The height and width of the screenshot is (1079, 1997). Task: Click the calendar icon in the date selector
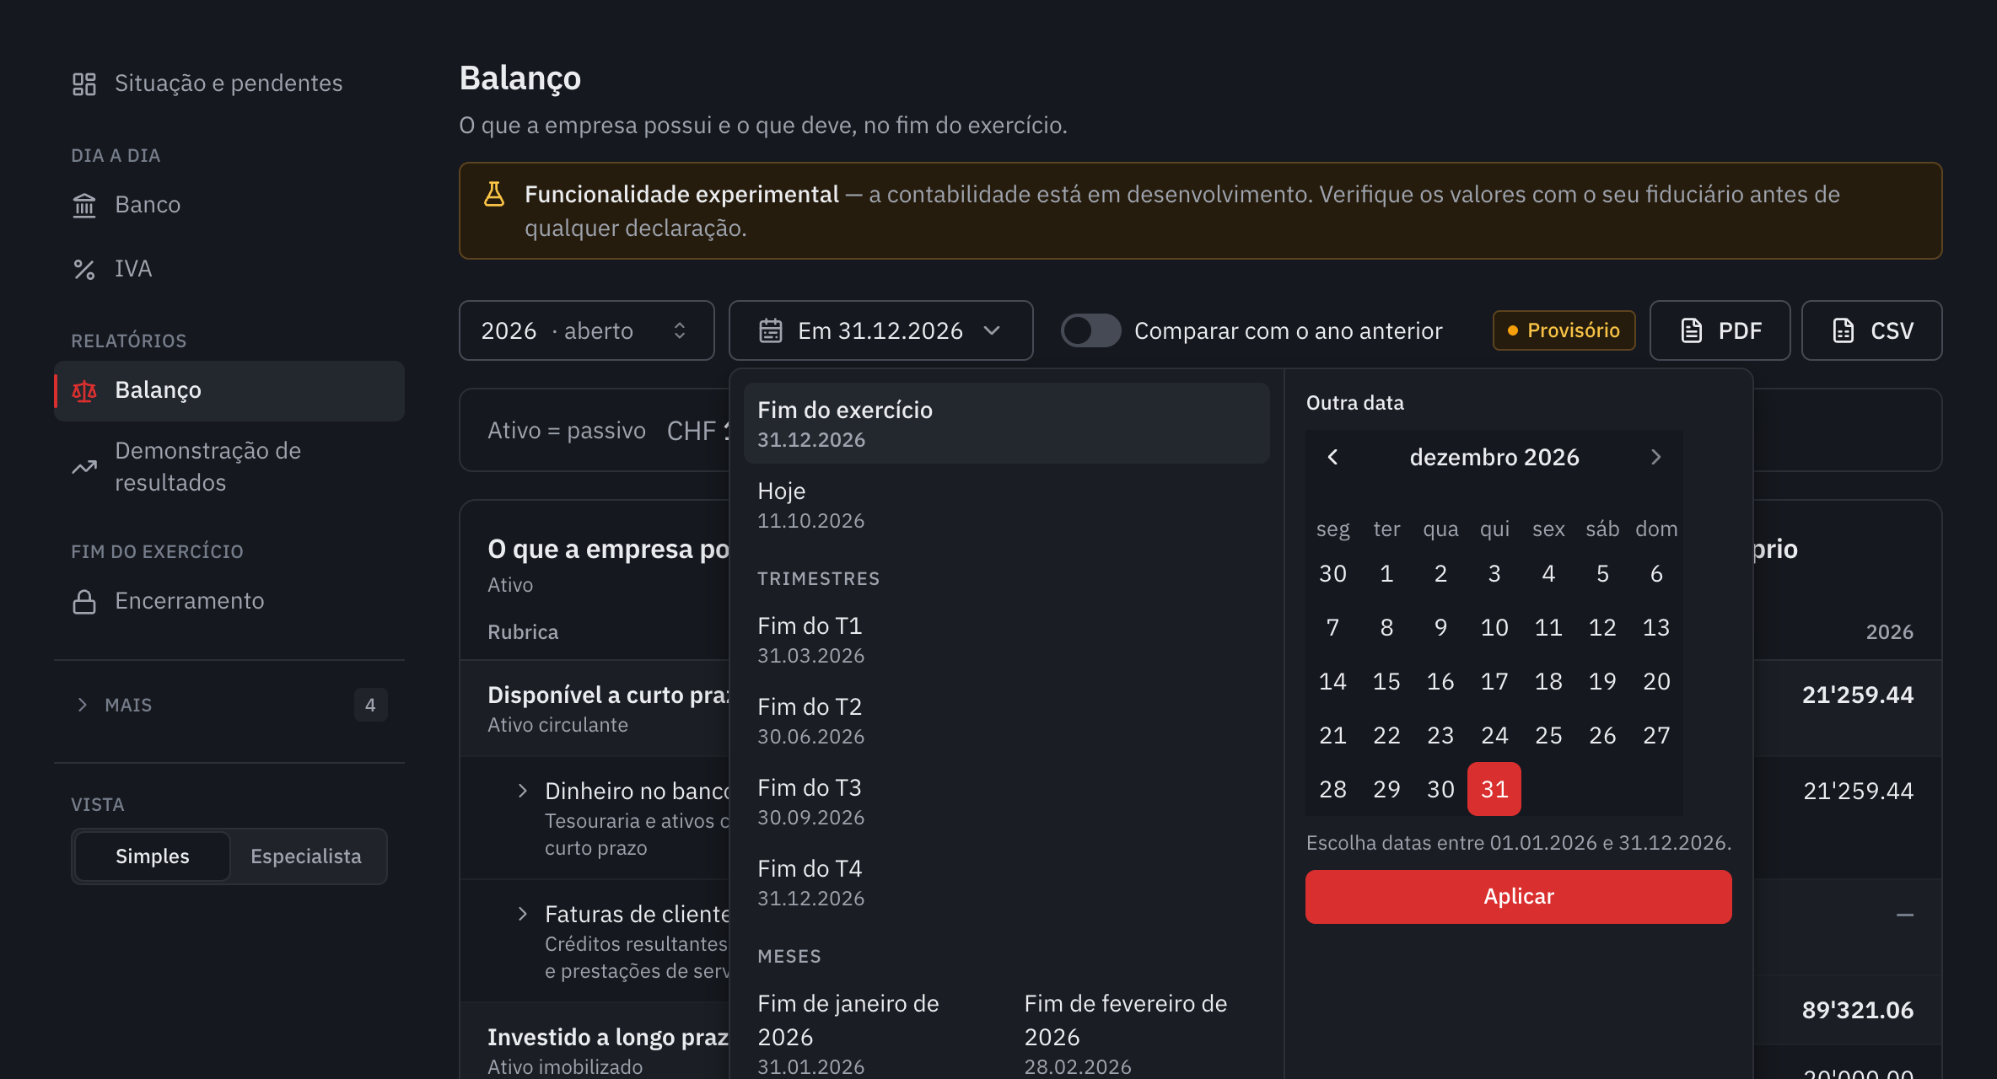coord(771,330)
